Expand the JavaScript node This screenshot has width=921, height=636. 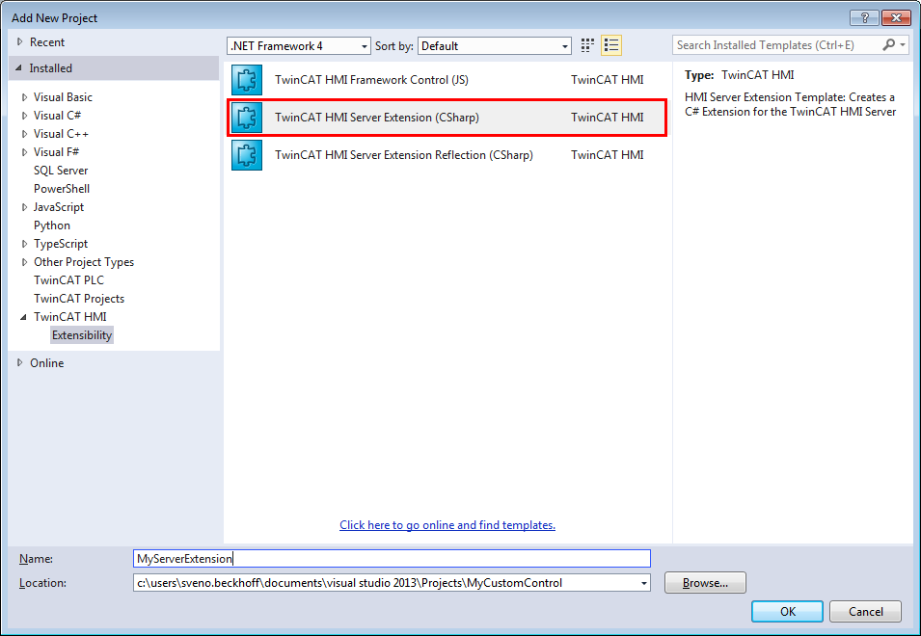click(x=25, y=207)
